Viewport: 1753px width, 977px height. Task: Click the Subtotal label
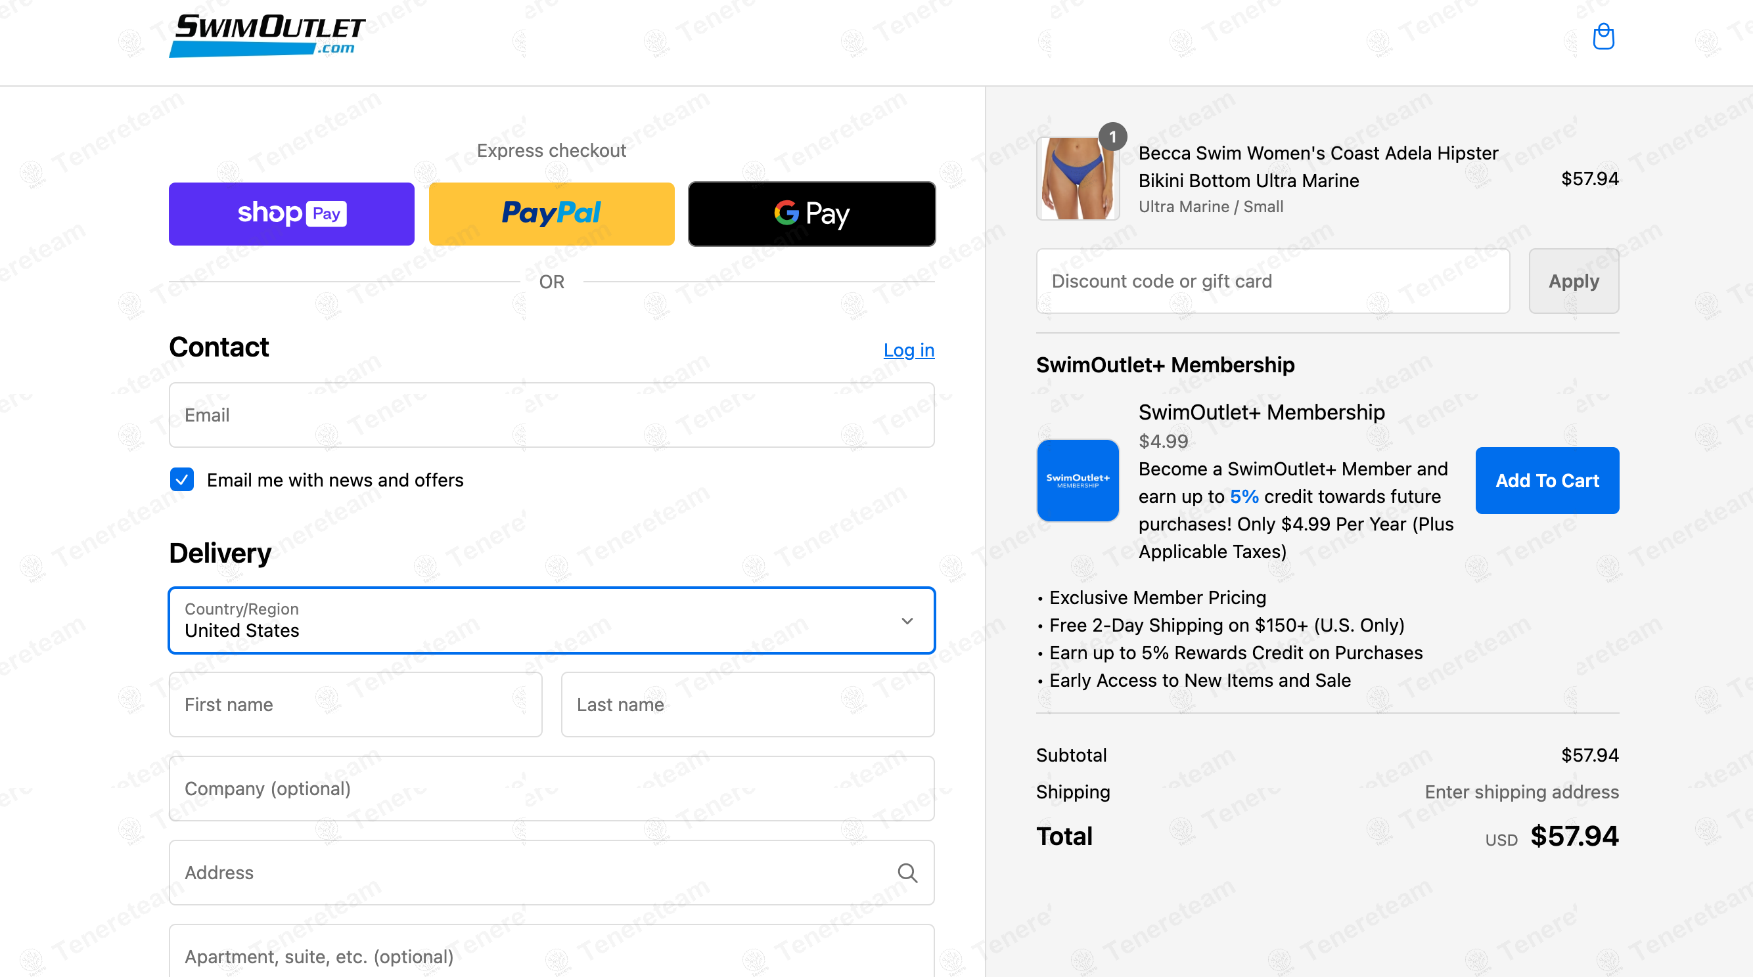(x=1071, y=754)
